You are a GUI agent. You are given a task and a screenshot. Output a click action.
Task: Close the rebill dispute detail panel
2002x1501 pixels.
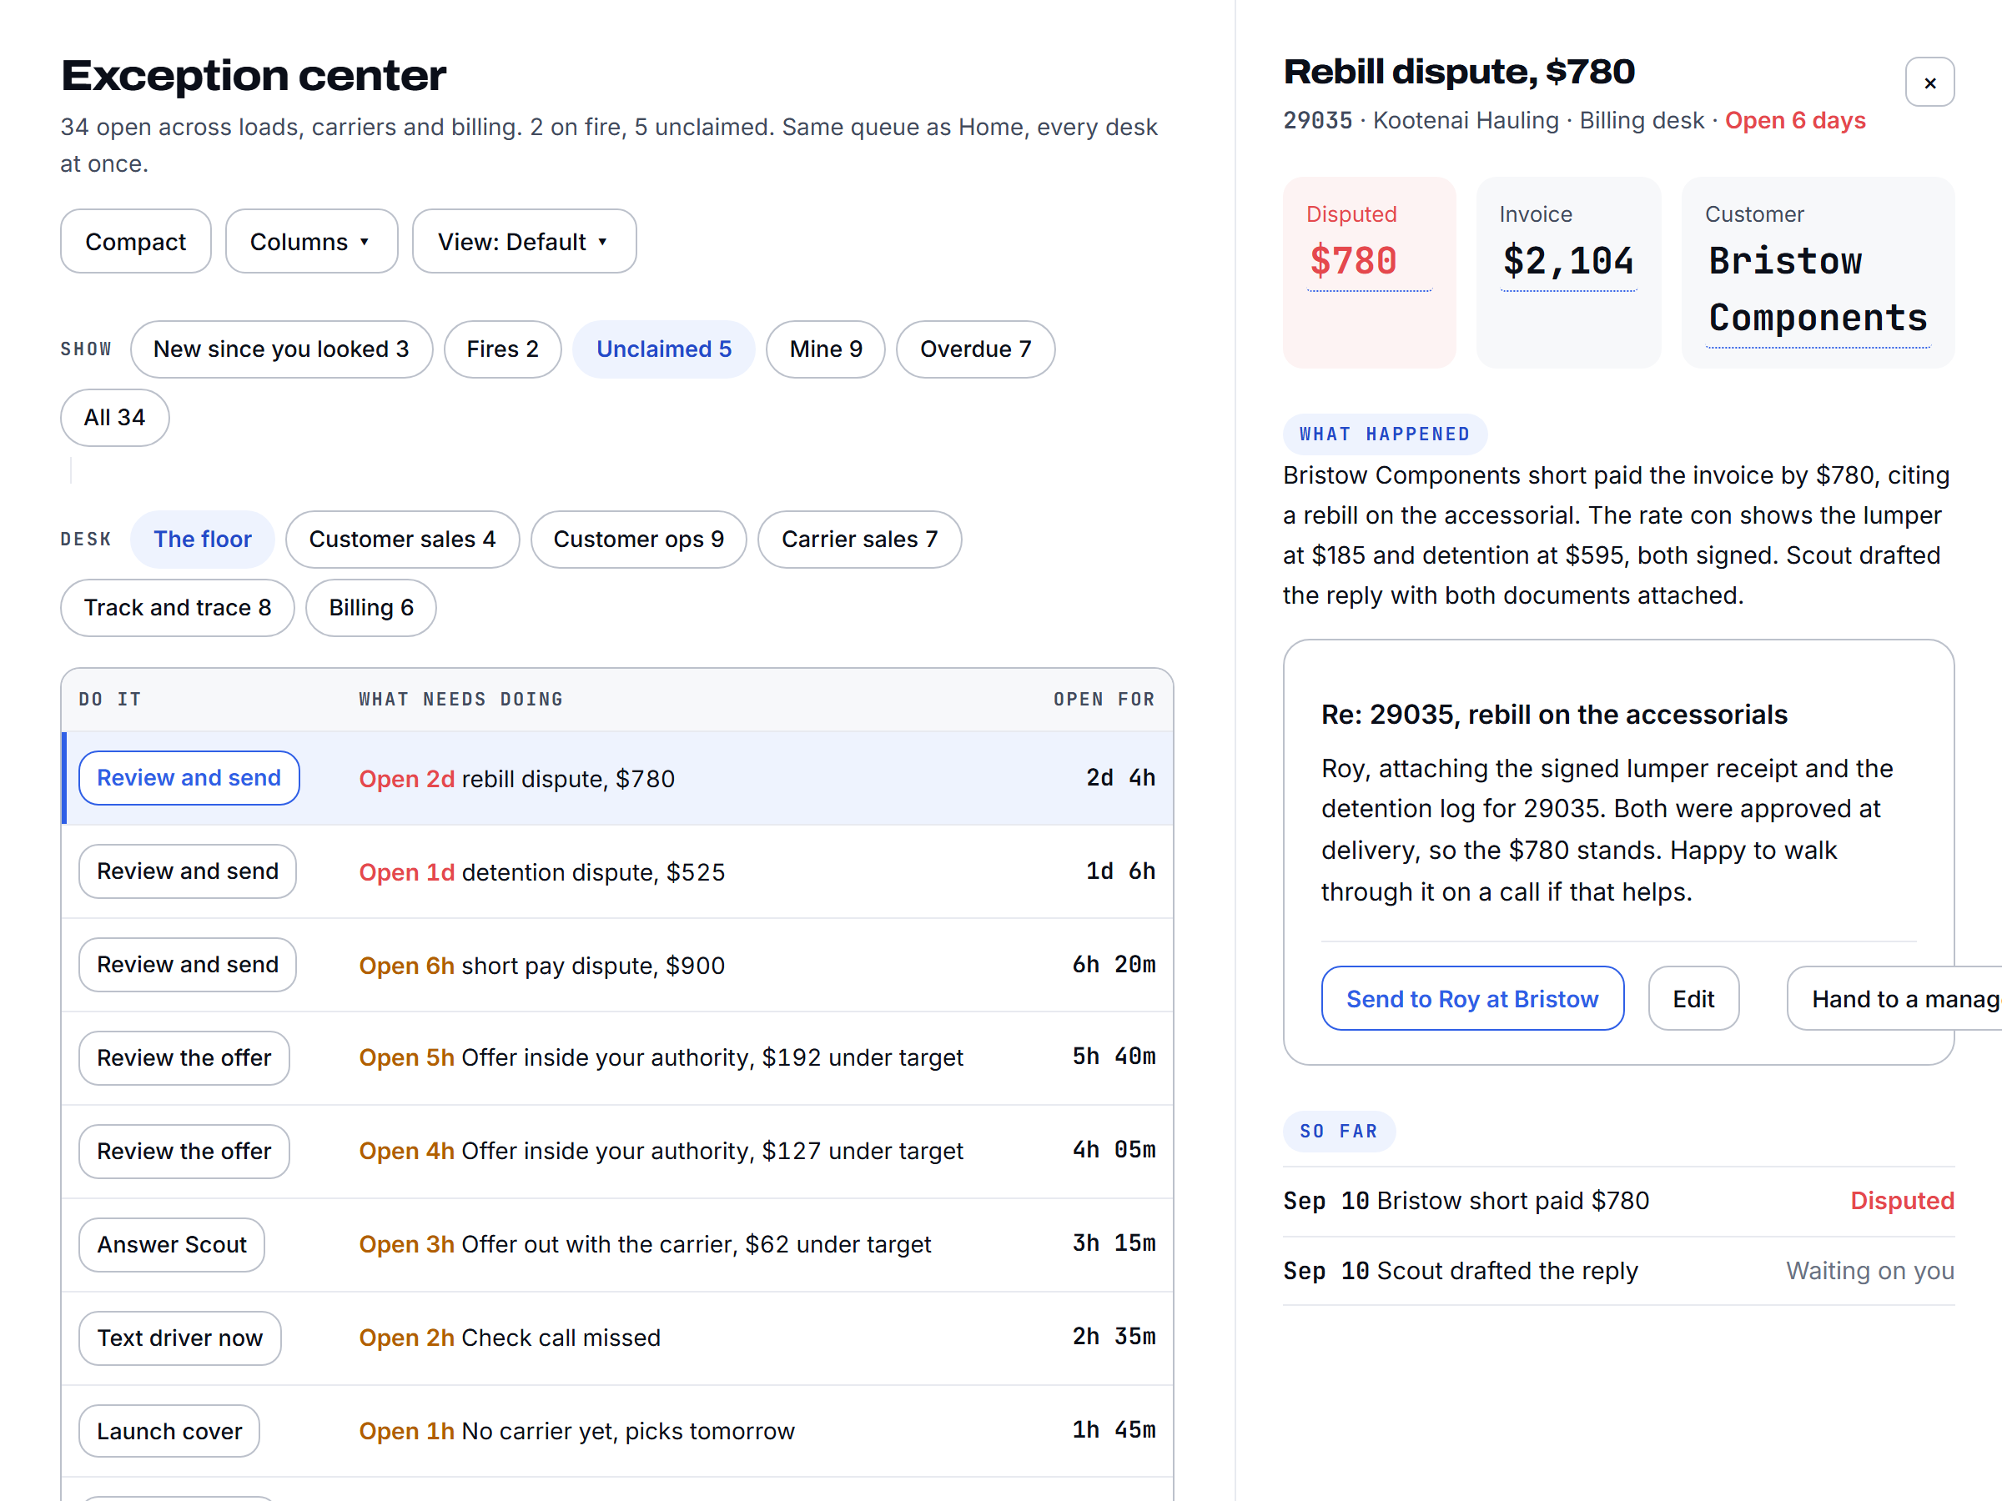tap(1929, 83)
